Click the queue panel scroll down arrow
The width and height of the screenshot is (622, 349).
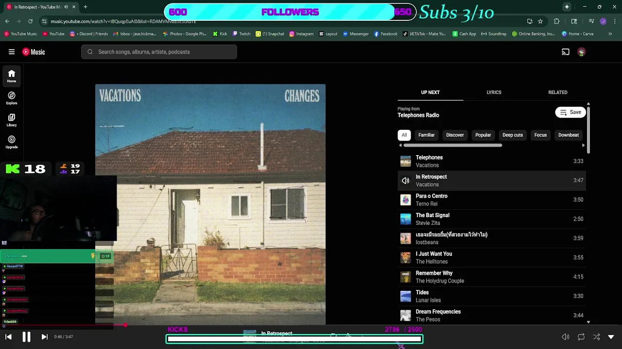click(588, 322)
